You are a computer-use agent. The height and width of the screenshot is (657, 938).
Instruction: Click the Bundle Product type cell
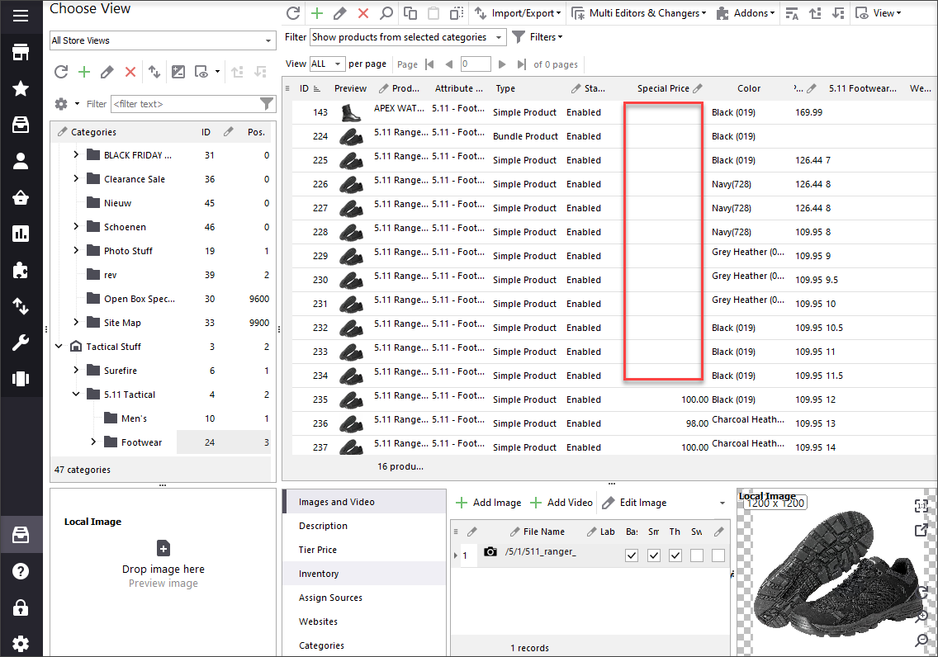525,136
